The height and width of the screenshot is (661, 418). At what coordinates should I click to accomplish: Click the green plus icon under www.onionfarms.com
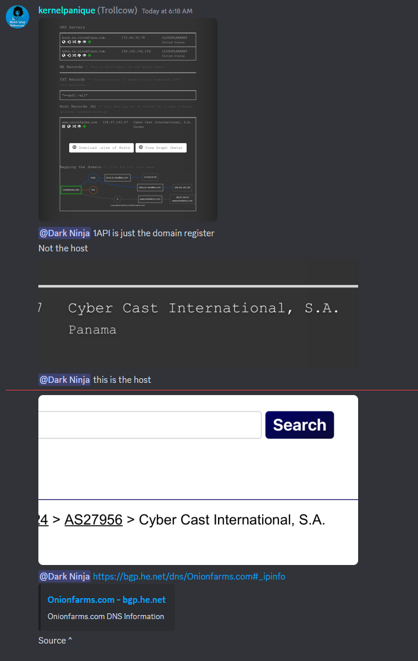(x=83, y=126)
